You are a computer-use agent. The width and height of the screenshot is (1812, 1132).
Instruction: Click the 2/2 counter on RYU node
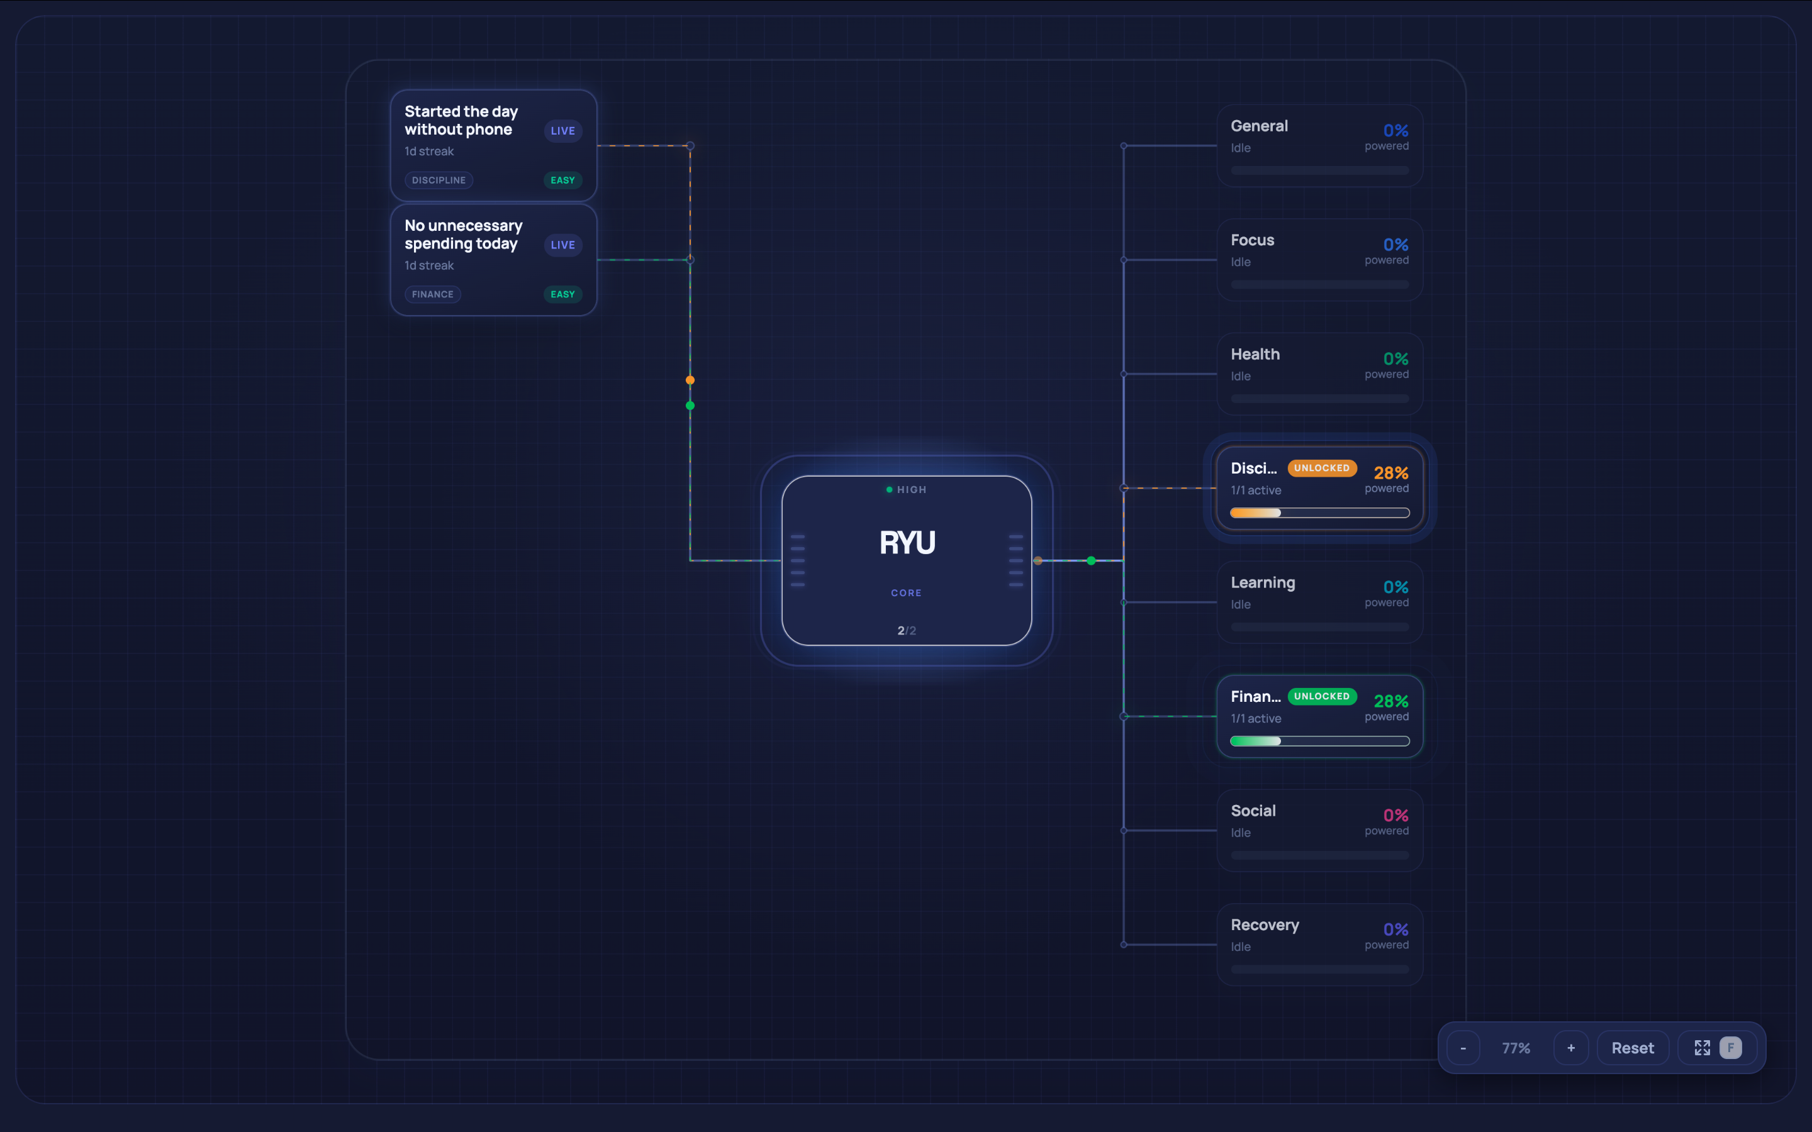[907, 630]
